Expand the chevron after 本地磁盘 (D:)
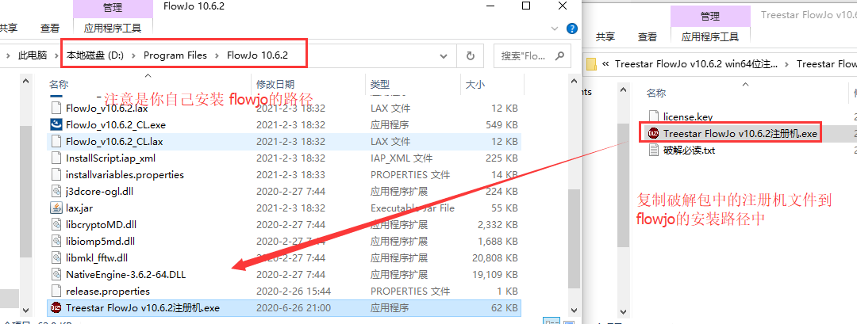Viewport: 857px width, 324px height. 133,55
